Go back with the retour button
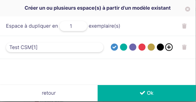The width and height of the screenshot is (196, 102). point(49,93)
